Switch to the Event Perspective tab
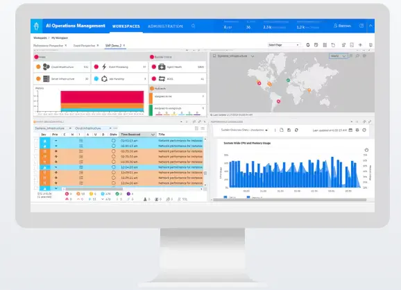Viewport: 401px width, 290px height. coord(84,46)
